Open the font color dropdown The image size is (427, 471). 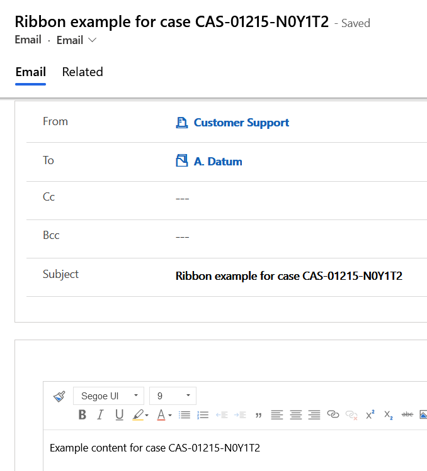[x=164, y=415]
